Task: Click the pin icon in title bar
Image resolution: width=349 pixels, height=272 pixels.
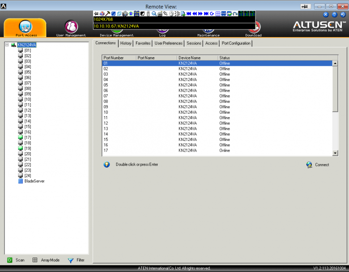Action: pyautogui.click(x=305, y=6)
